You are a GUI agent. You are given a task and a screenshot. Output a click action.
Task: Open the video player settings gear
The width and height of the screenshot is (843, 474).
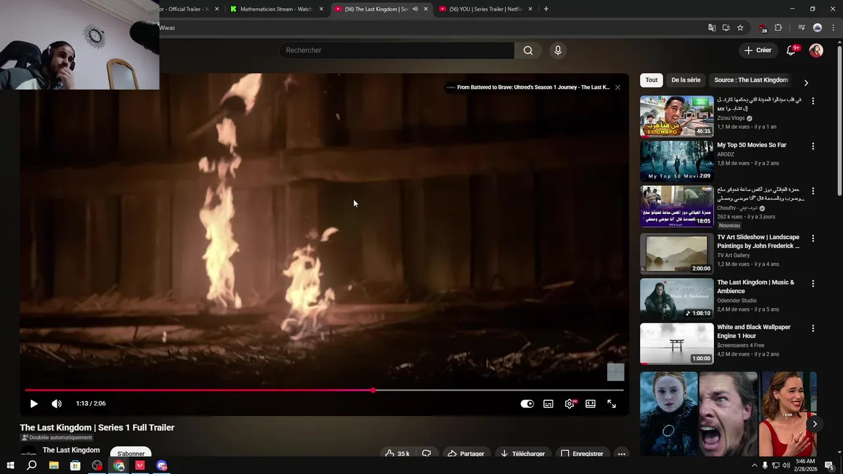click(x=570, y=404)
